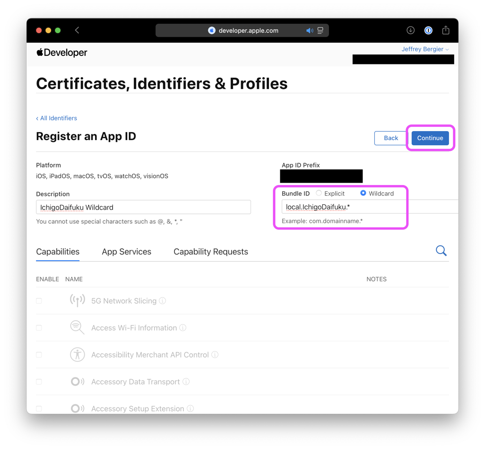The image size is (485, 449).
Task: Go back to All Identifiers link
Action: click(x=57, y=118)
